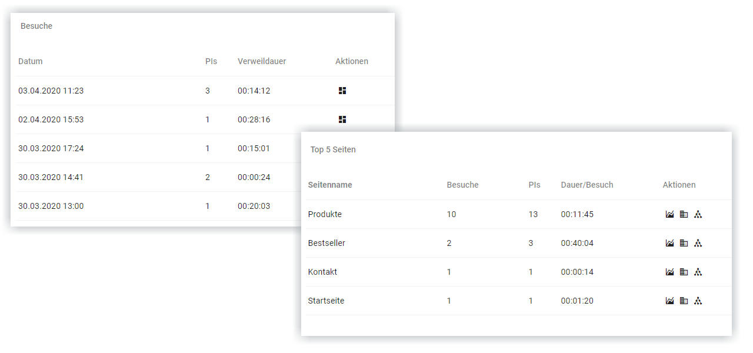Select the 30.03.2020 17:24 visit row
Screen dimensions: 753x353
click(x=51, y=148)
